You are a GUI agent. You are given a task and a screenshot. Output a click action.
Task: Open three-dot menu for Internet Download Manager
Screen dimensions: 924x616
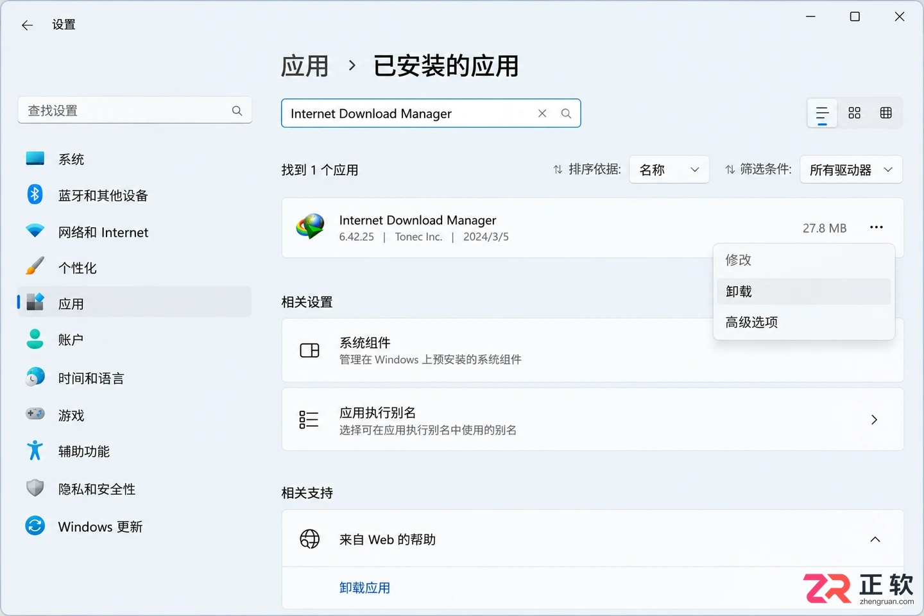pos(877,227)
